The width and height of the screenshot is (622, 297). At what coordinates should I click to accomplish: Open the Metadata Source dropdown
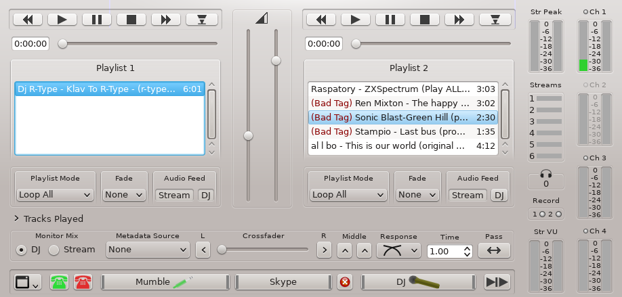coord(148,250)
